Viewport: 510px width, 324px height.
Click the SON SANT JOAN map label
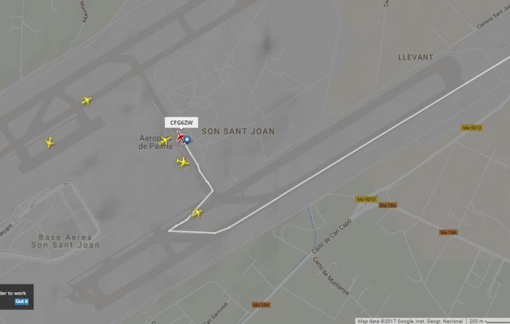238,131
